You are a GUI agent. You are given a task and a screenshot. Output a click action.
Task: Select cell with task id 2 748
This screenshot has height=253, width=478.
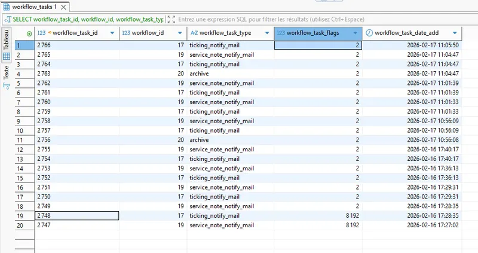pos(77,216)
